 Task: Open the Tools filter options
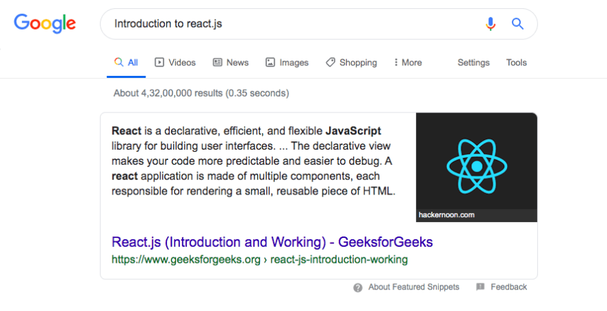[517, 63]
